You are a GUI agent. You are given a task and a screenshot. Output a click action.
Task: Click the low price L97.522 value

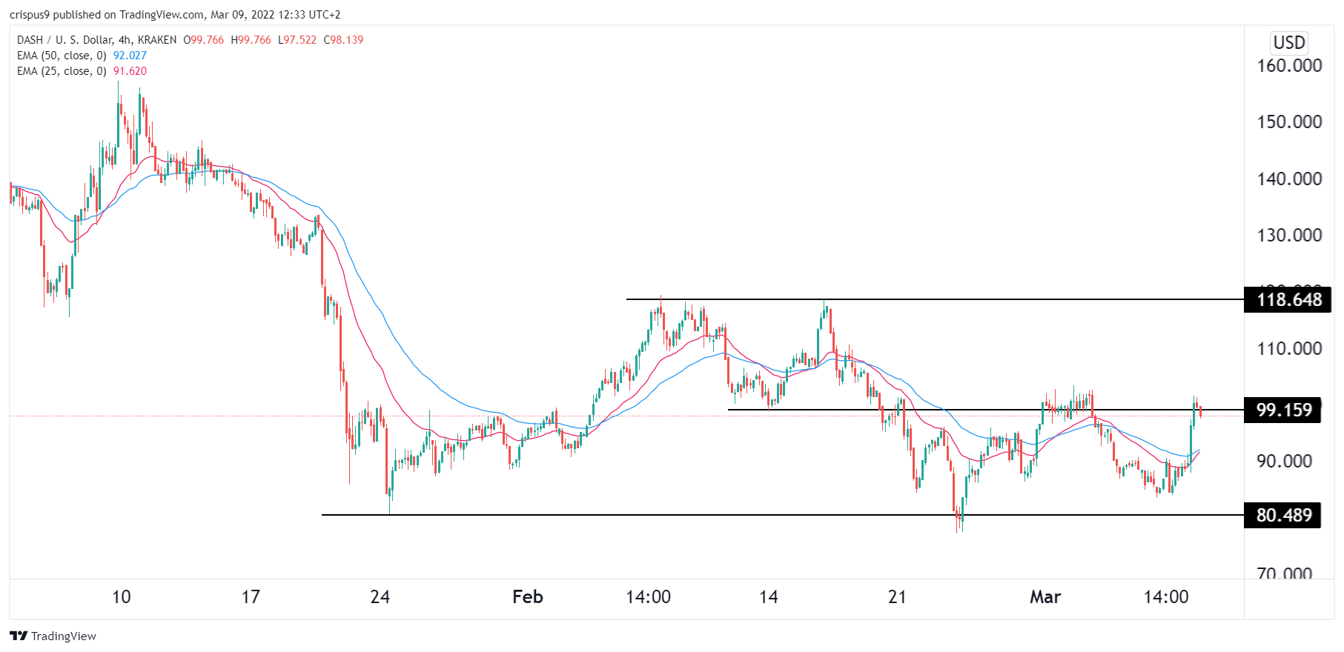(x=297, y=40)
